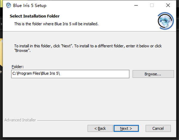This screenshot has height=140, width=179.
Task: Click the disabled maximize button
Action: [x=152, y=5]
